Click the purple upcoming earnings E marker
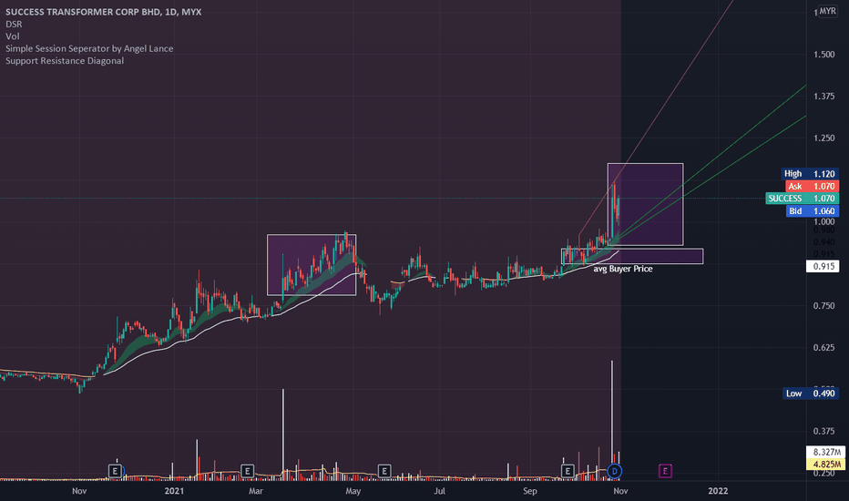849x501 pixels. tap(665, 471)
